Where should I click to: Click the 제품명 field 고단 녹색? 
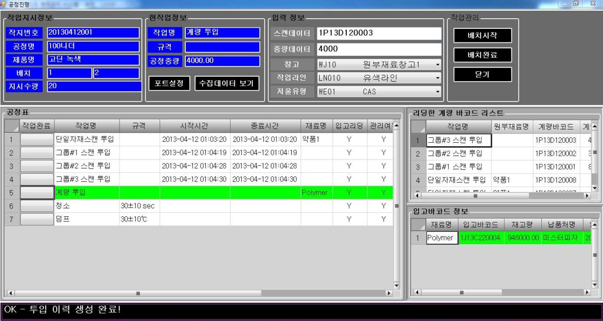coord(93,60)
